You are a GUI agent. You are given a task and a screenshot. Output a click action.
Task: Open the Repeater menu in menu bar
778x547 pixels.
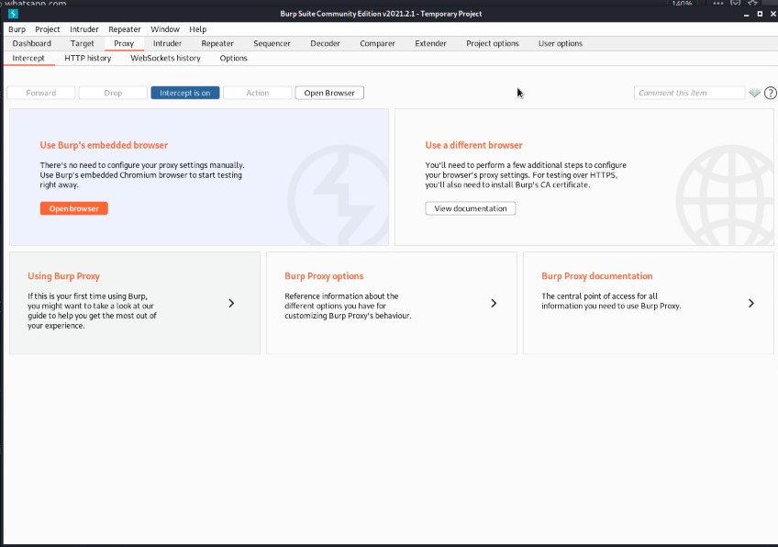[125, 29]
